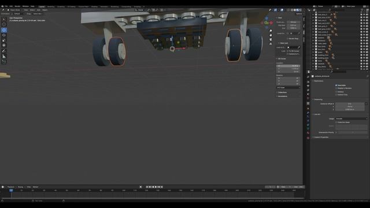The width and height of the screenshot is (370, 208).
Task: Select the Transform tool
Action: (4, 45)
